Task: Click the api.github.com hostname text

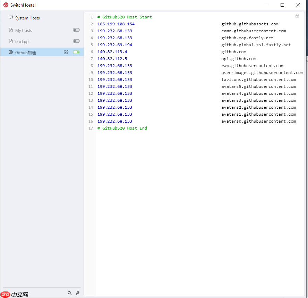Action: pyautogui.click(x=239, y=59)
